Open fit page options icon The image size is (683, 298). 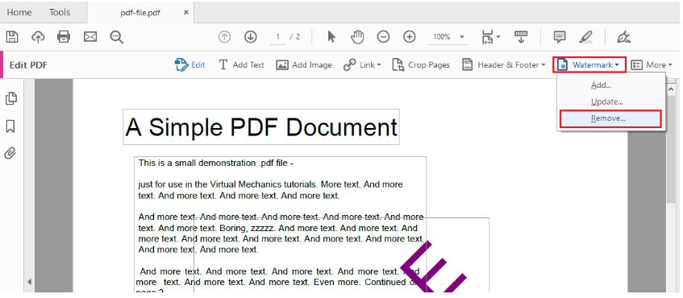point(490,37)
